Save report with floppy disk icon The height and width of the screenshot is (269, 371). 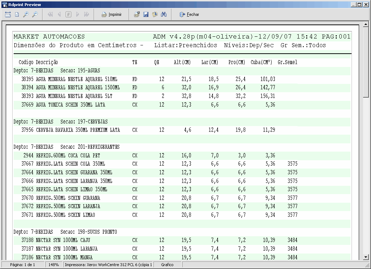146,14
